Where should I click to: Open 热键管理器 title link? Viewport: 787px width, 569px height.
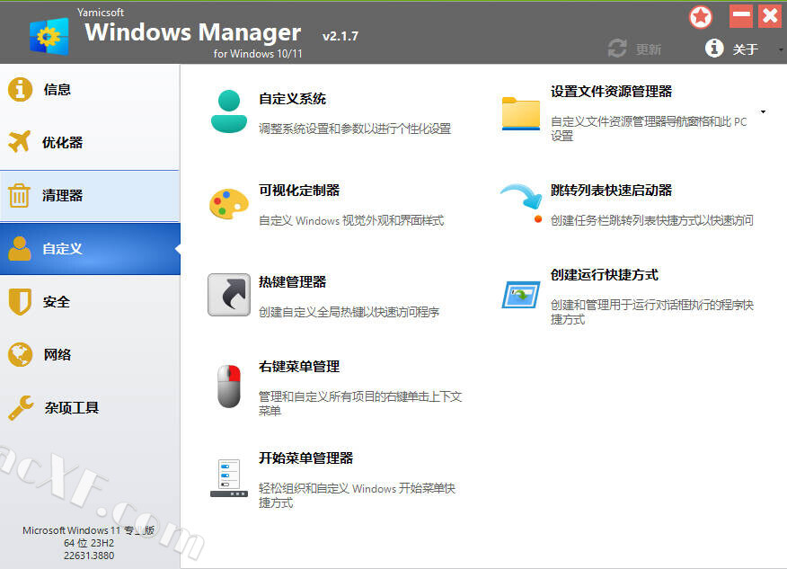(x=292, y=281)
